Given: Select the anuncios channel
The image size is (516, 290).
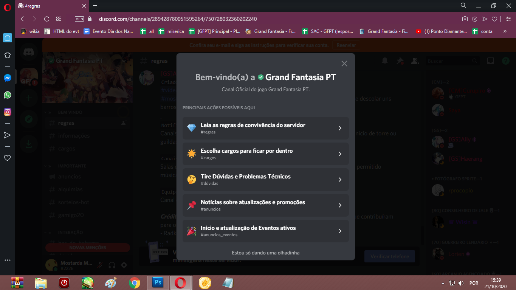Looking at the screenshot, I should [x=87, y=177].
